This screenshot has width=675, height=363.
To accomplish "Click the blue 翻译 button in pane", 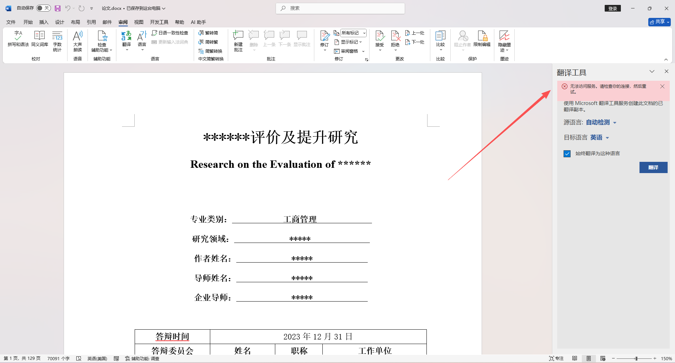I will [x=653, y=167].
